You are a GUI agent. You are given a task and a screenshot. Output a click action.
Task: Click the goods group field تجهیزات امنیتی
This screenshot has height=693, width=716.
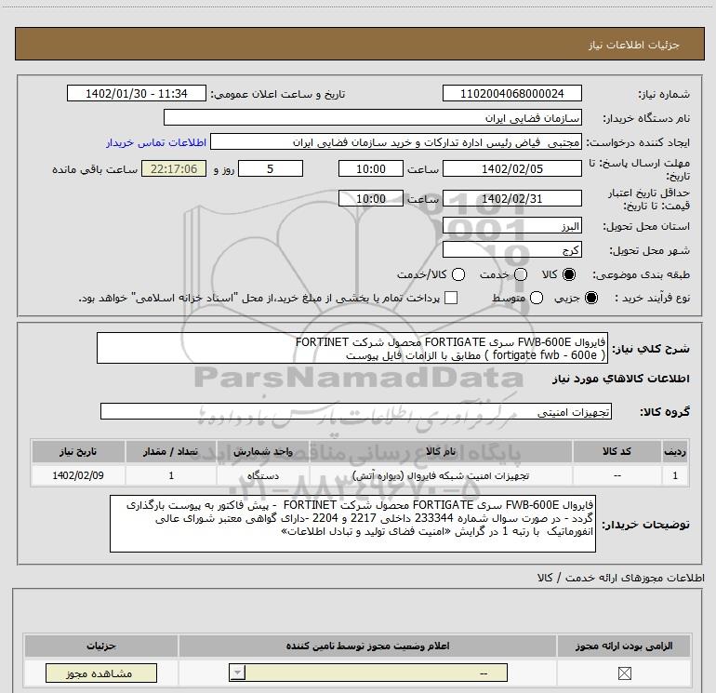[x=356, y=411]
